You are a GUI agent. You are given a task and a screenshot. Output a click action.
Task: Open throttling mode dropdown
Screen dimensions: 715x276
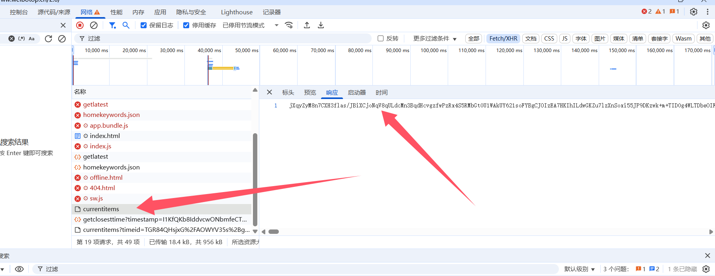coord(251,25)
